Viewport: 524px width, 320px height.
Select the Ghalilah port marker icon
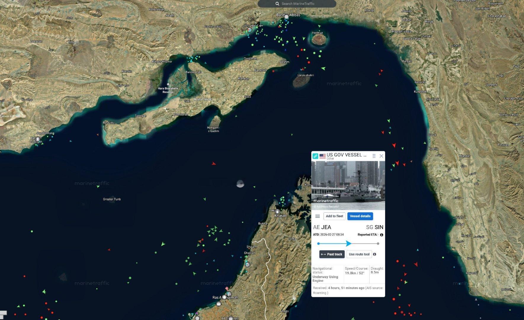point(247,264)
